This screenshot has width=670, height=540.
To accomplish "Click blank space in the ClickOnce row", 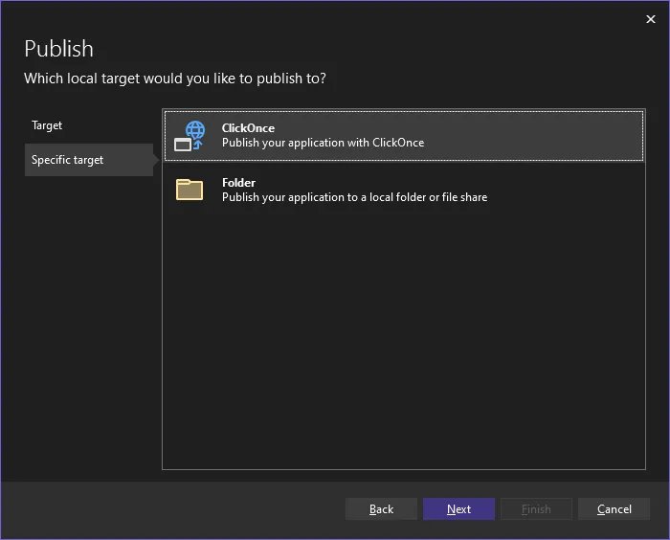I will click(546, 135).
